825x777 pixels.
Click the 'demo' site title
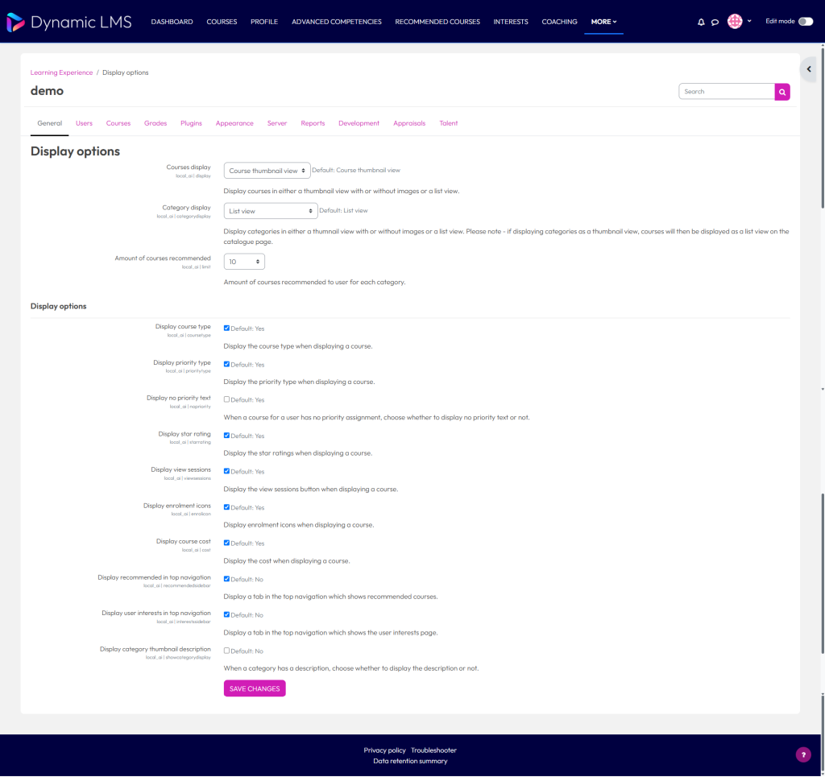pos(47,91)
